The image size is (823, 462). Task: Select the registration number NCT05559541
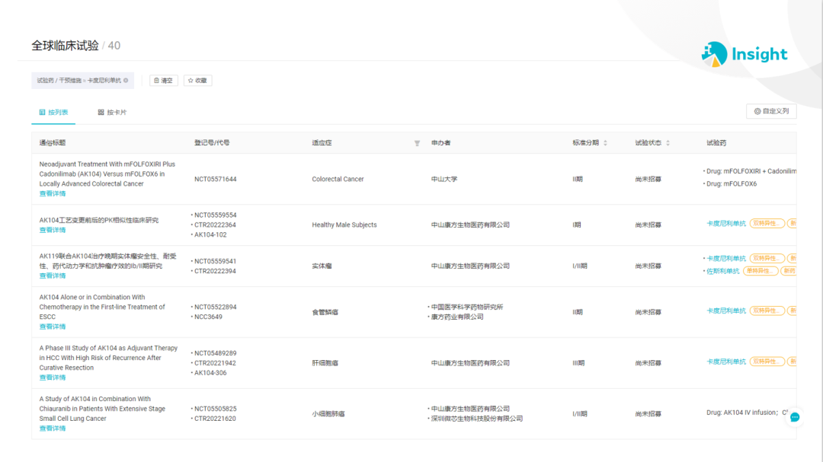(215, 261)
